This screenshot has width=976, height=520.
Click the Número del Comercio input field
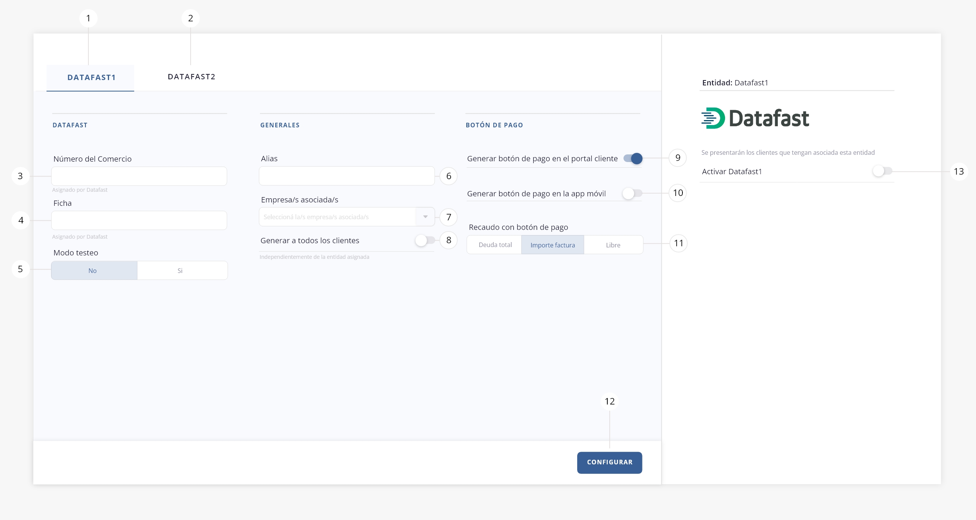click(139, 176)
